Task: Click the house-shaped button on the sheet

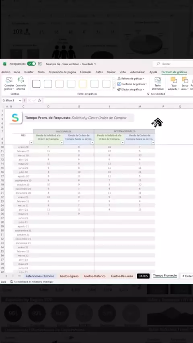Action: click(157, 123)
